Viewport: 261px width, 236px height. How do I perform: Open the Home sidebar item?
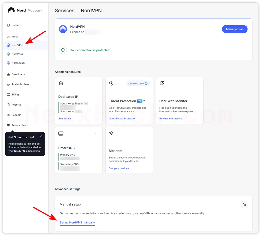pyautogui.click(x=15, y=25)
